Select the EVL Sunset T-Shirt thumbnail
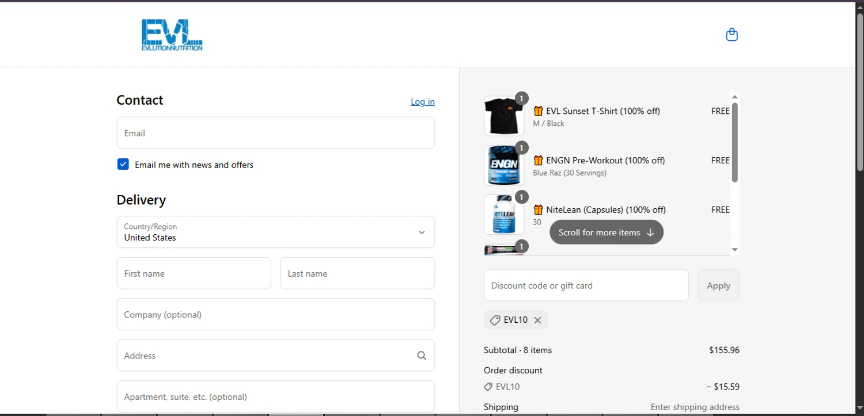The width and height of the screenshot is (864, 416). point(503,116)
